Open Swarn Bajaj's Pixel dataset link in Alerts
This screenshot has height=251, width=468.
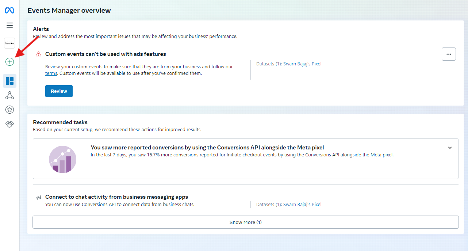[303, 64]
